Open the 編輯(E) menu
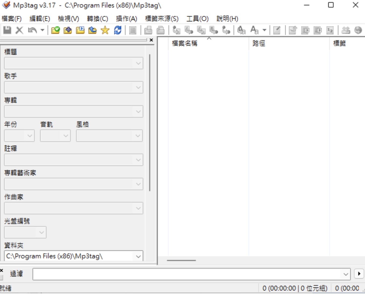This screenshot has height=297, width=365. (40, 19)
